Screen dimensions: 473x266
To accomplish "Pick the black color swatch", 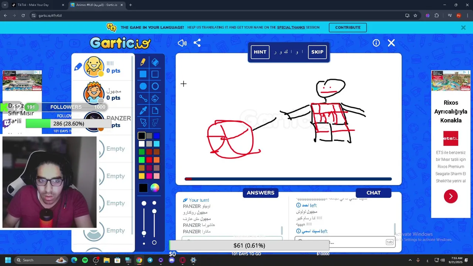I will coord(142,136).
